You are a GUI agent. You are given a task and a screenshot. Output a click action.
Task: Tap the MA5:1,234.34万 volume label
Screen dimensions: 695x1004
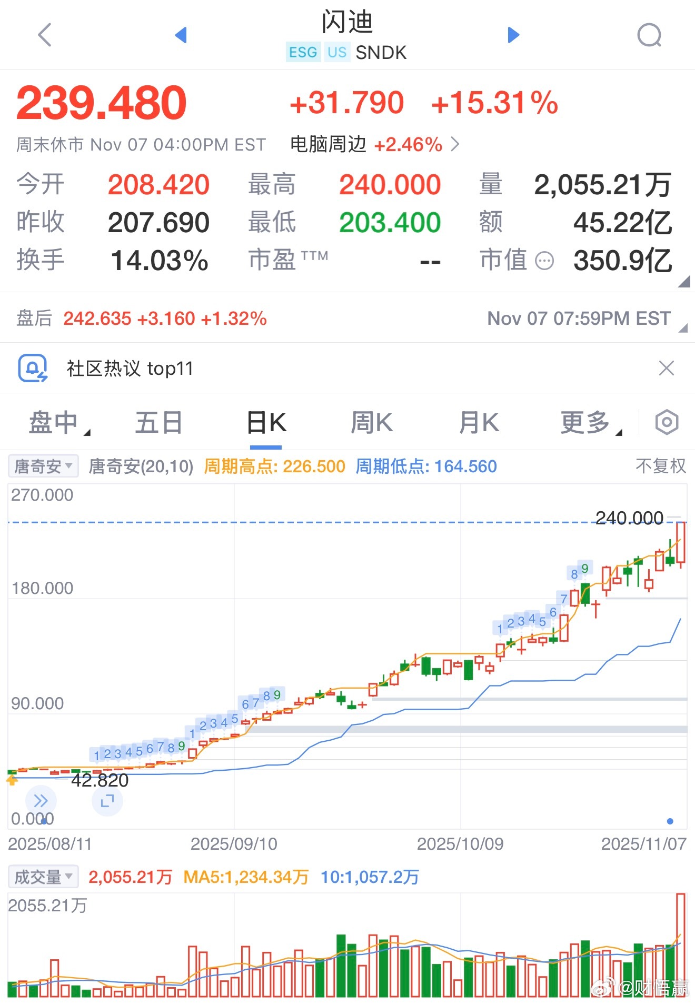pyautogui.click(x=246, y=877)
